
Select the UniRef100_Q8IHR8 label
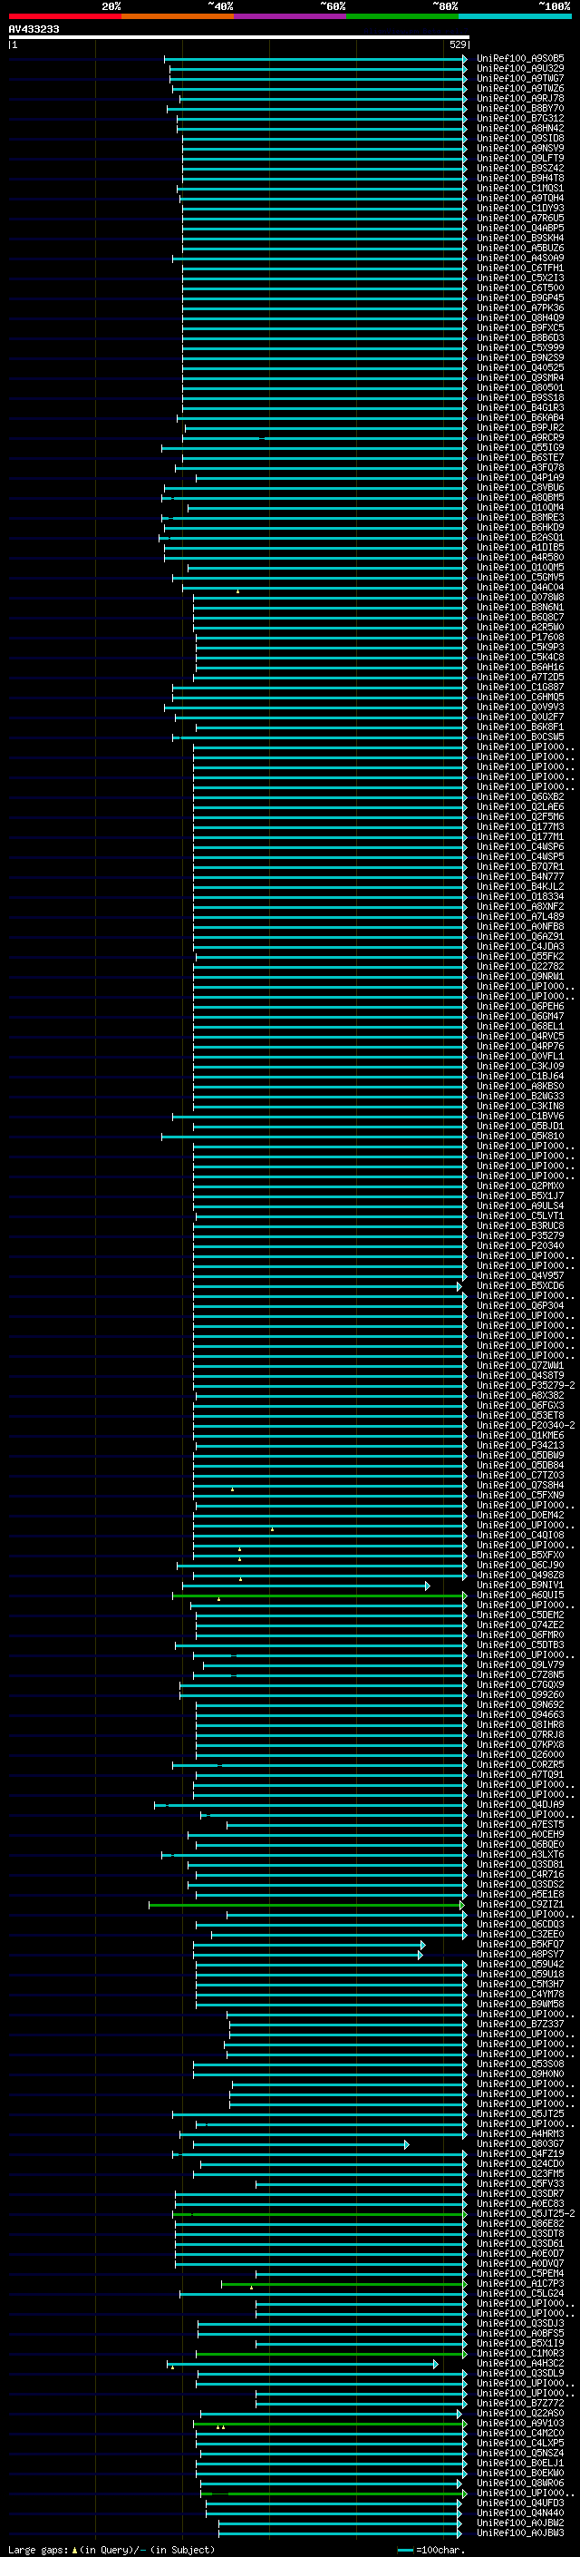click(x=519, y=1725)
